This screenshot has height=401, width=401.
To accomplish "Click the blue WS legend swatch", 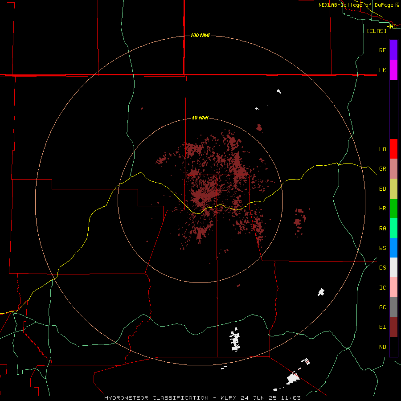I will (393, 248).
